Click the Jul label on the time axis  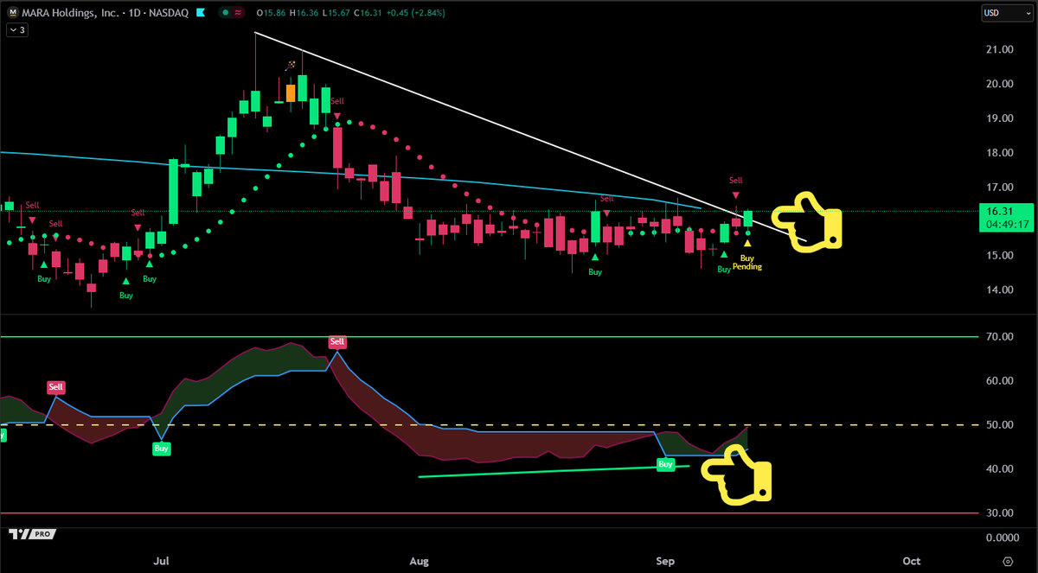[162, 560]
